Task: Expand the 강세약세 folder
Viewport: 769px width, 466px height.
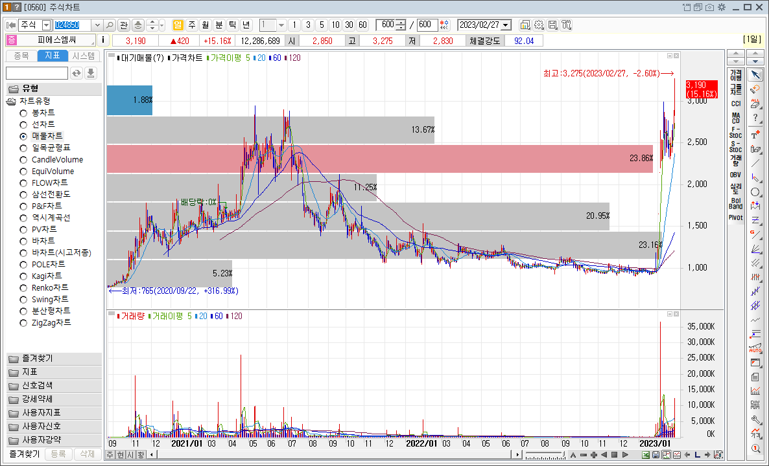Action: pyautogui.click(x=54, y=399)
